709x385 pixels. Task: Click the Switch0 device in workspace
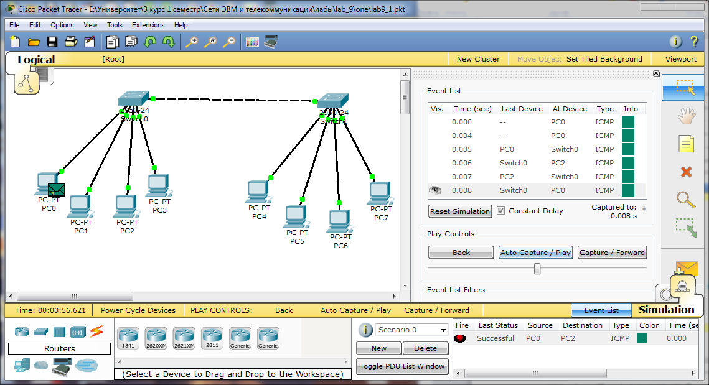click(133, 98)
